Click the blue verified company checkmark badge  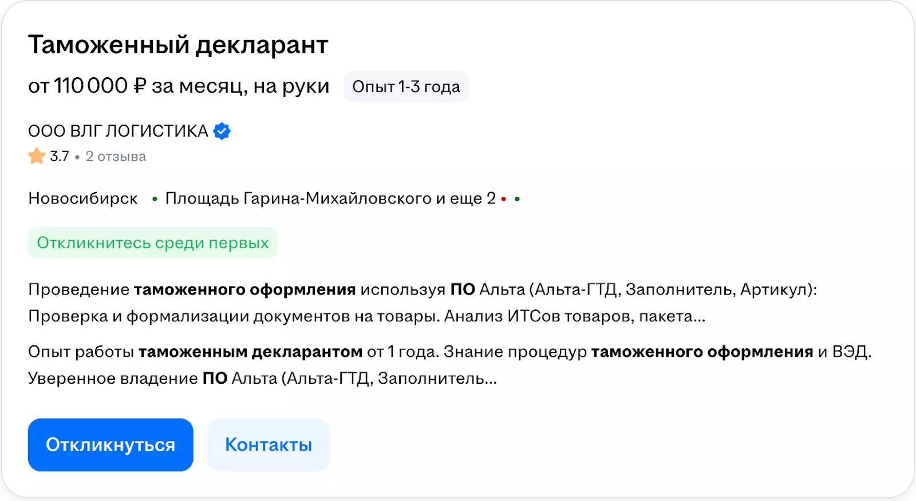click(x=222, y=132)
